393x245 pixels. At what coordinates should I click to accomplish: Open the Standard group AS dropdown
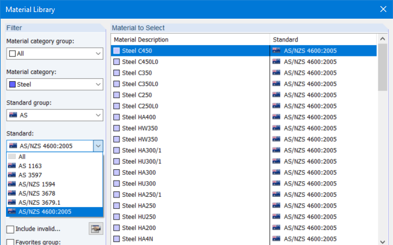click(x=55, y=115)
